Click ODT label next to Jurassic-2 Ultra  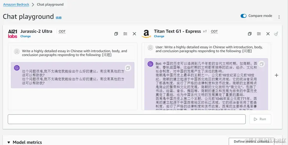point(62,31)
